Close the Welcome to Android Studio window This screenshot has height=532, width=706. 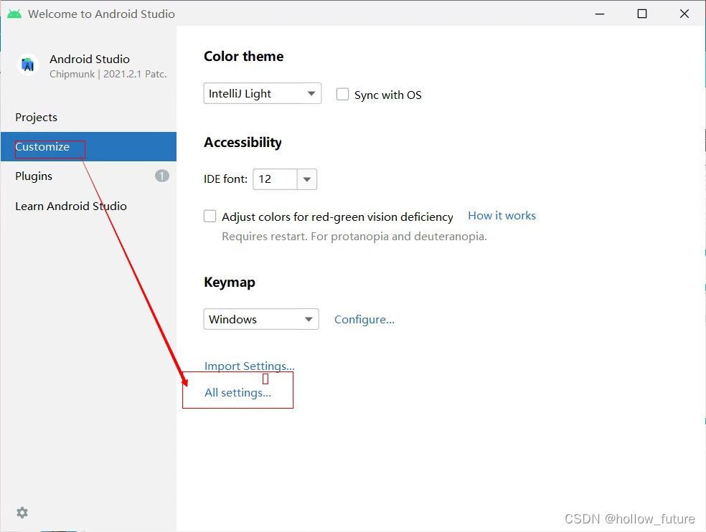[684, 14]
